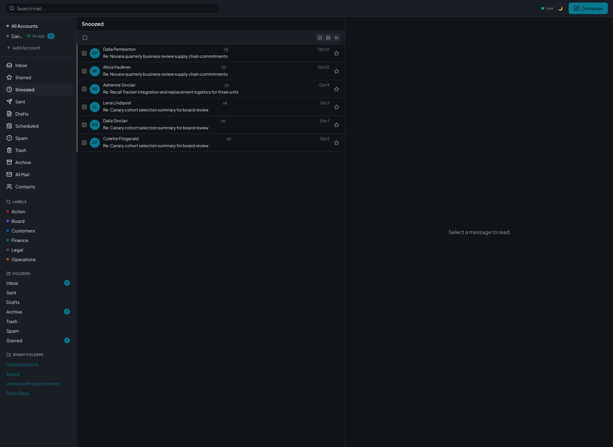Open Lena Lindqvist's Canary cohort email
Viewport: 613px width, 447px height.
pyautogui.click(x=211, y=107)
